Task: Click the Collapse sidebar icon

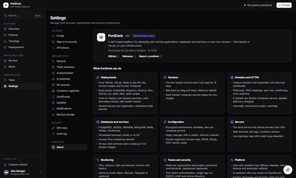Action: pyautogui.click(x=5, y=165)
